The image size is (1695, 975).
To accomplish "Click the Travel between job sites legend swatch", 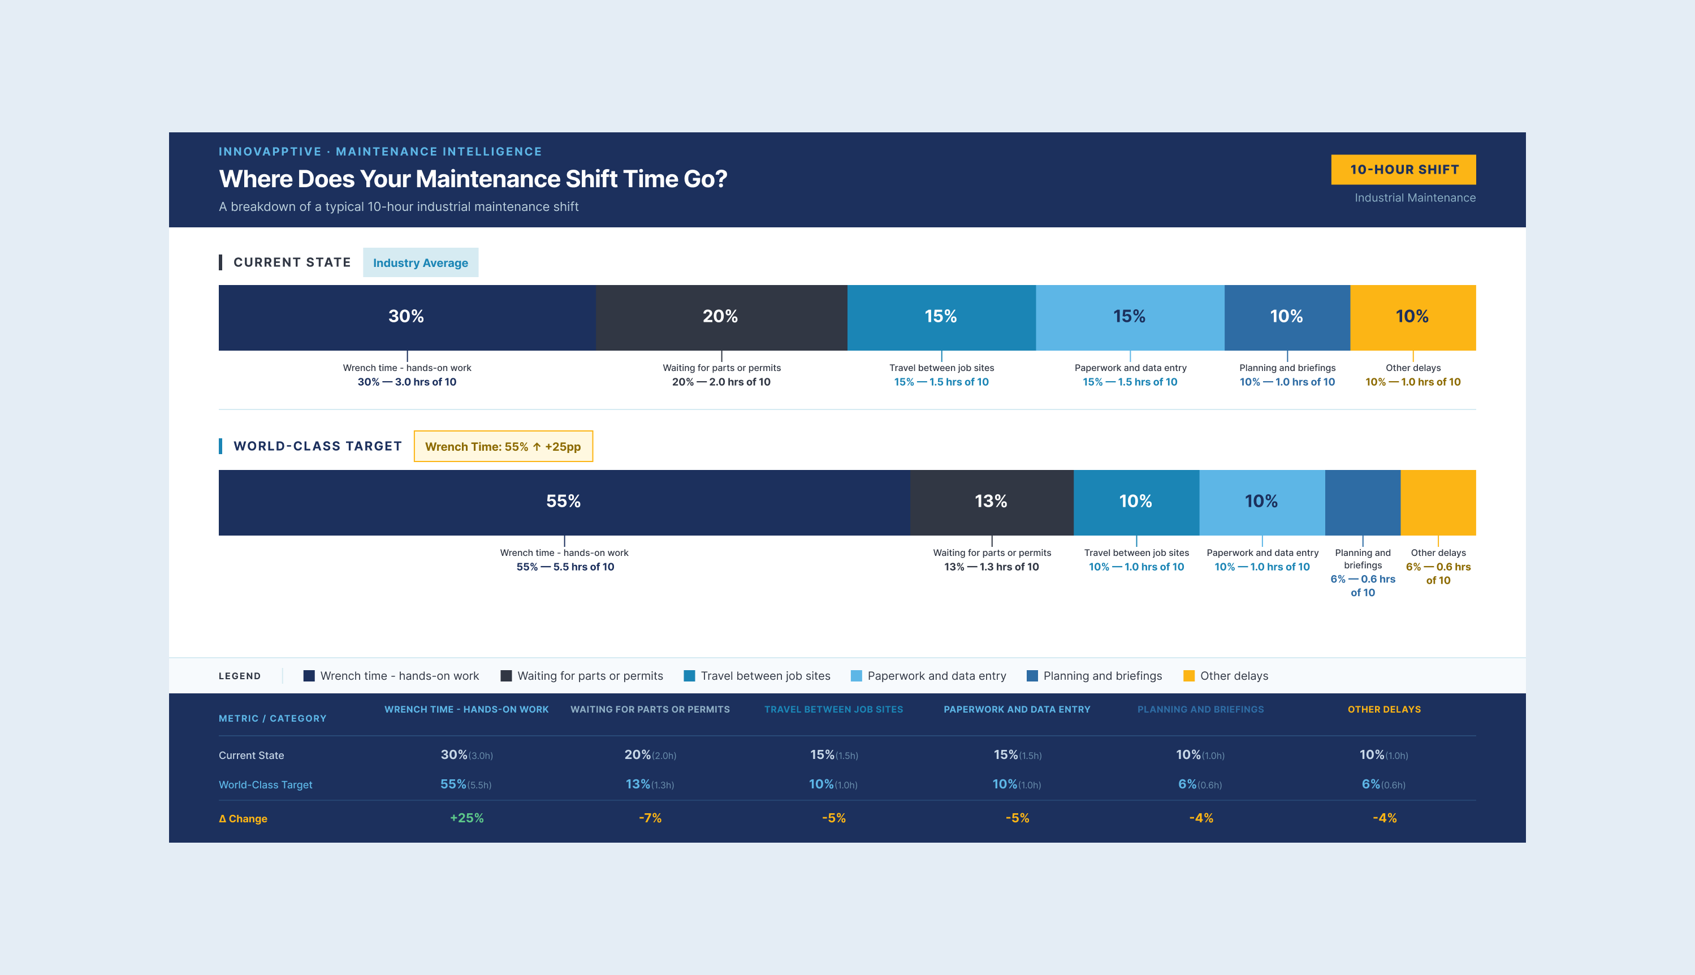I will [689, 676].
